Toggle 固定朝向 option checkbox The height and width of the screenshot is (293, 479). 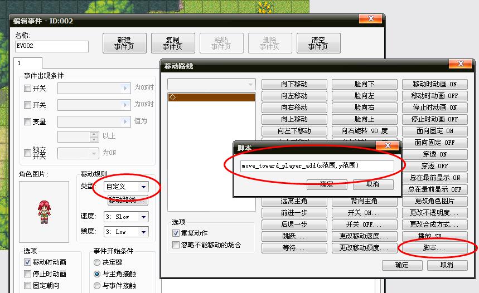27,285
